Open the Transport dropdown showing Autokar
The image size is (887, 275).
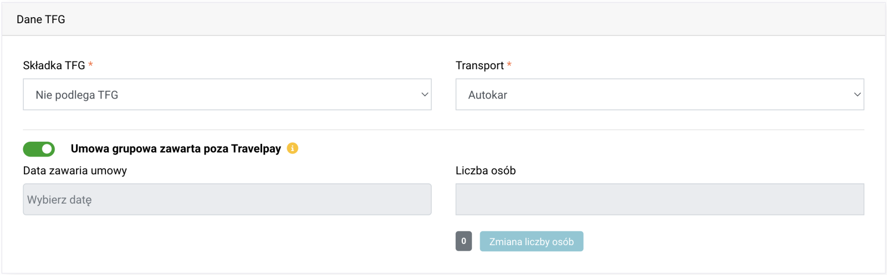[660, 95]
